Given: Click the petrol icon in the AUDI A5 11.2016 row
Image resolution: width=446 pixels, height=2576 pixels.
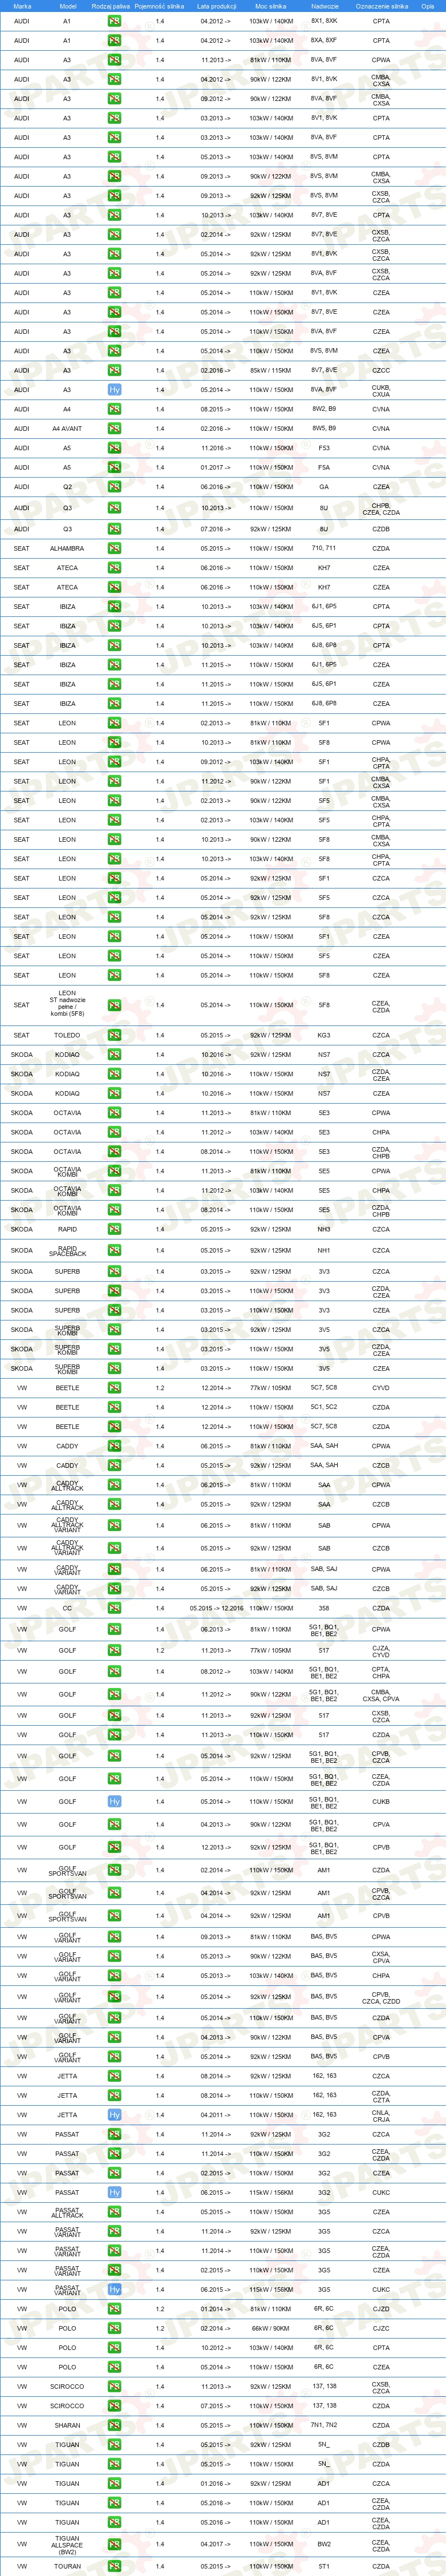Looking at the screenshot, I should 114,448.
